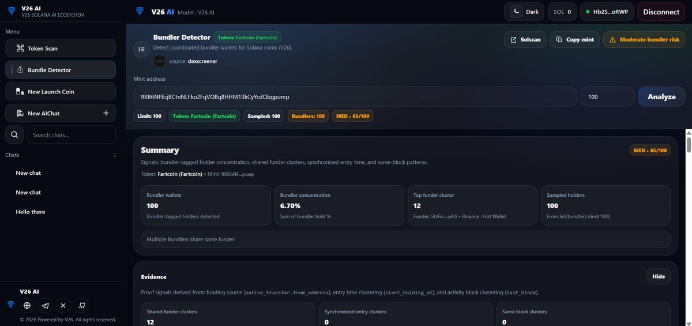Viewport: 692px width, 326px height.
Task: Open the Token Scan page
Action: [x=61, y=48]
